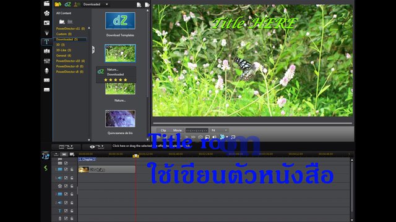Image resolution: width=396 pixels, height=222 pixels.
Task: Select General (4) tag
Action: pos(63,55)
